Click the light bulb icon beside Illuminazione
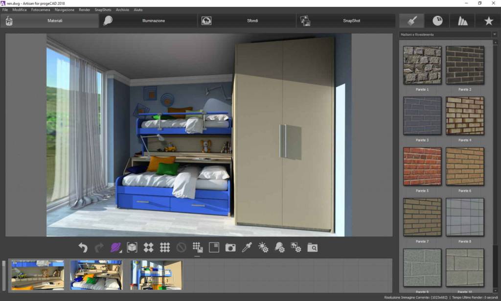 (108, 21)
